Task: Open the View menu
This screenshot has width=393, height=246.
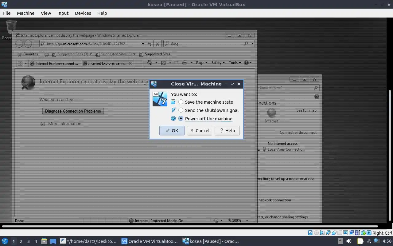Action: pyautogui.click(x=46, y=13)
